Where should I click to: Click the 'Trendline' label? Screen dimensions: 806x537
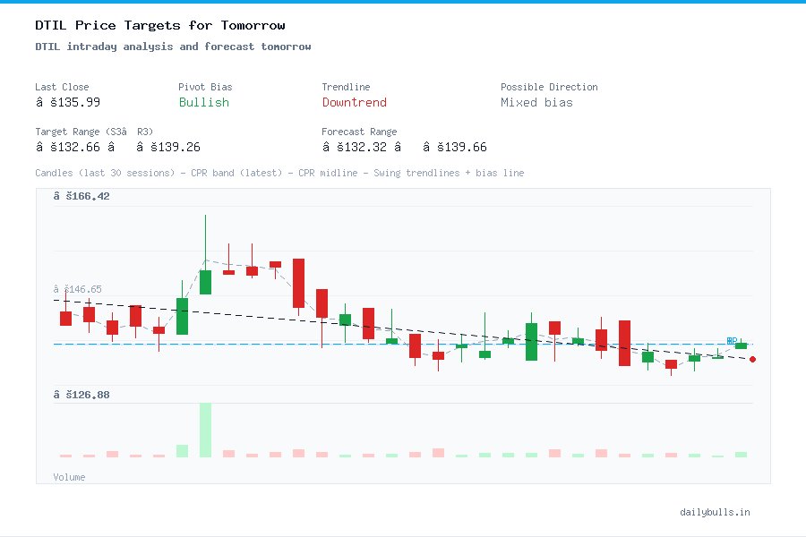click(x=346, y=87)
